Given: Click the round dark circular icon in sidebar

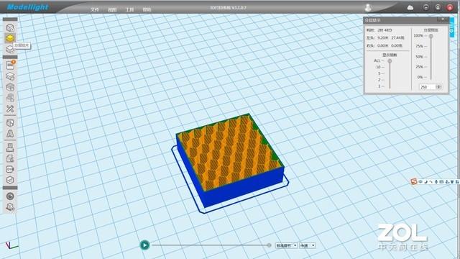Looking at the screenshot, I should [x=10, y=196].
